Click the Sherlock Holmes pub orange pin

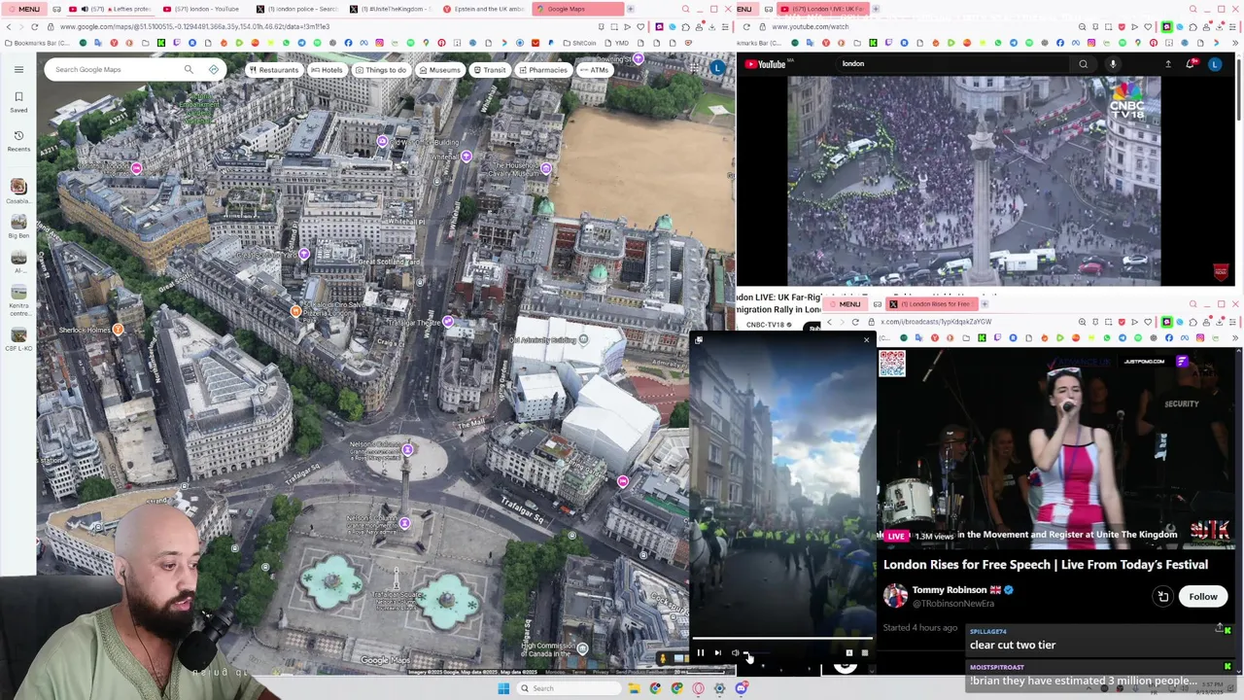tap(118, 330)
